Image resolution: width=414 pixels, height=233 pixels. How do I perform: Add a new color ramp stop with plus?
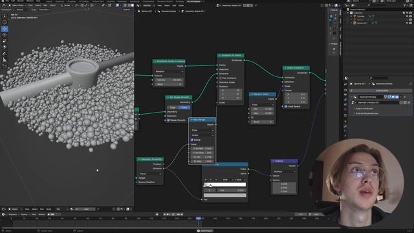pyautogui.click(x=206, y=180)
